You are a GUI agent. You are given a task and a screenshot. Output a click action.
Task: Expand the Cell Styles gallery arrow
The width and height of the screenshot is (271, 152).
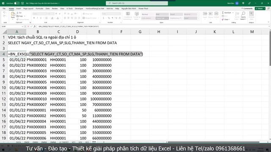pos(199,19)
